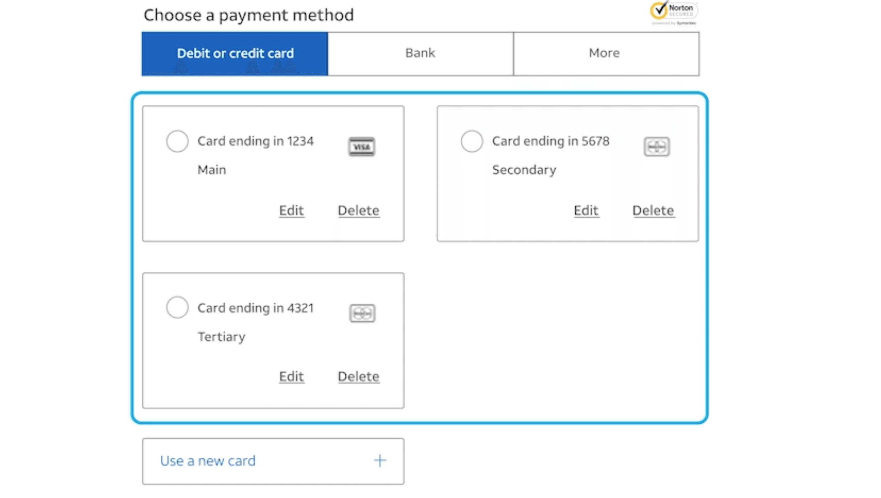The width and height of the screenshot is (881, 498).
Task: Edit the Main card
Action: (x=291, y=210)
